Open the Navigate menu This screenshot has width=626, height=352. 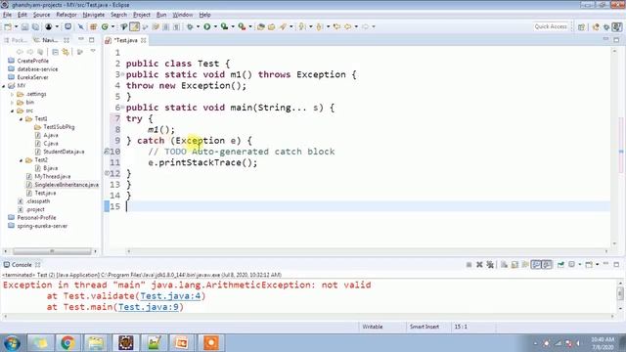click(94, 15)
